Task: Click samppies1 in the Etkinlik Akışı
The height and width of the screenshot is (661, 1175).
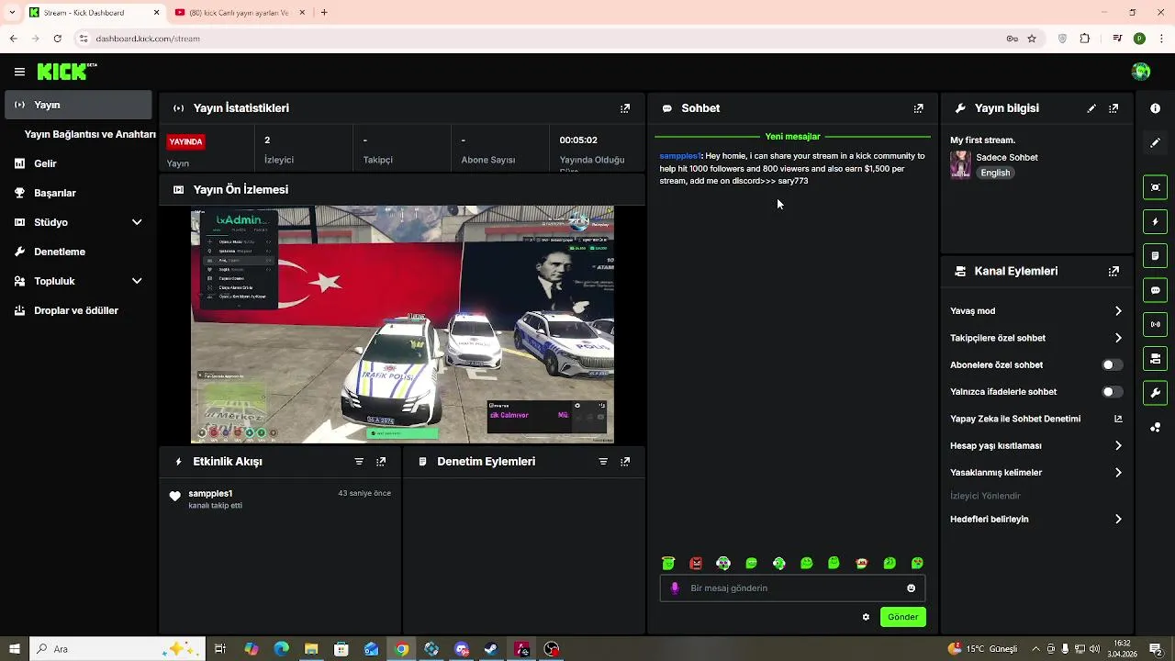Action: point(210,494)
